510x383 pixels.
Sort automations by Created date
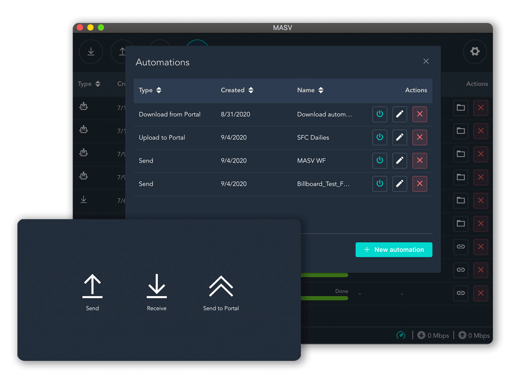pos(237,90)
